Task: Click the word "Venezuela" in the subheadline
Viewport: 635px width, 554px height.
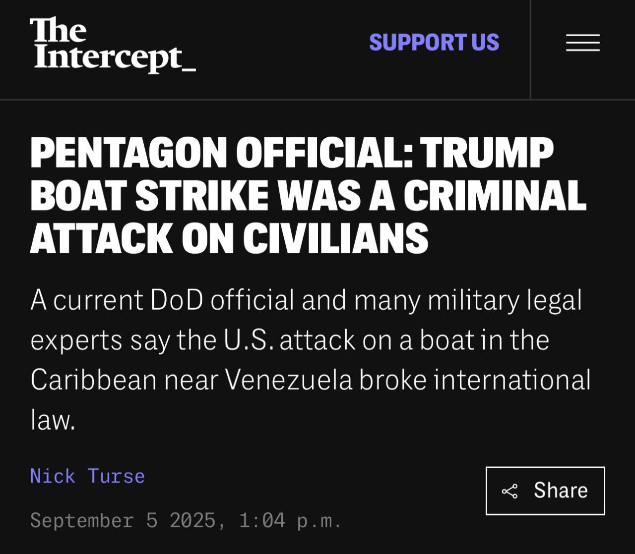Action: click(289, 380)
